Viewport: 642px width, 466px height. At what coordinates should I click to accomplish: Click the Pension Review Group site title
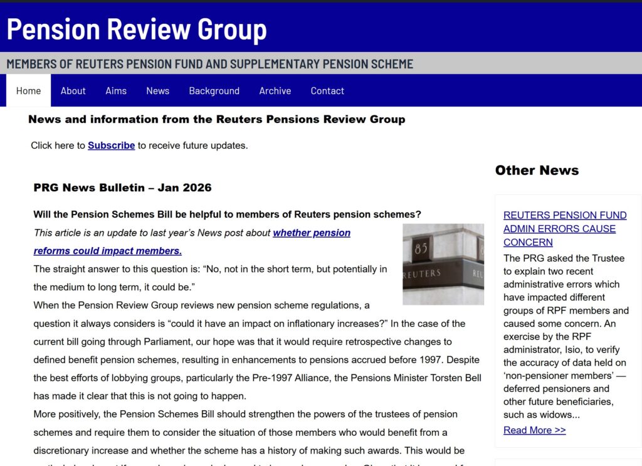coord(135,29)
